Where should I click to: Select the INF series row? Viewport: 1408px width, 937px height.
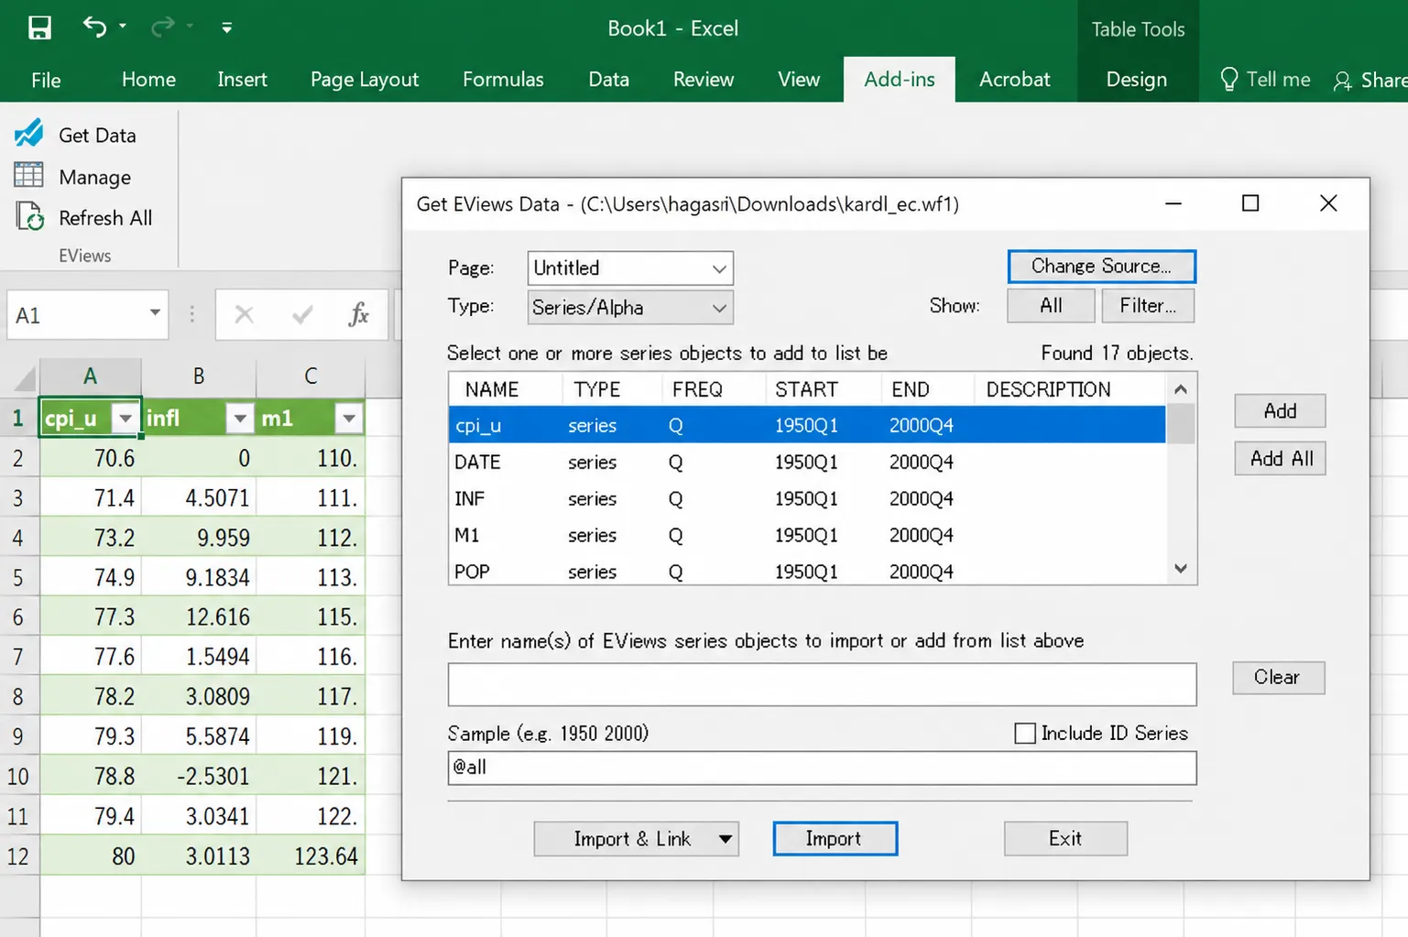tap(807, 499)
